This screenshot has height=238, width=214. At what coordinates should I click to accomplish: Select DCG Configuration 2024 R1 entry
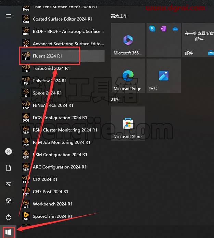[62, 118]
